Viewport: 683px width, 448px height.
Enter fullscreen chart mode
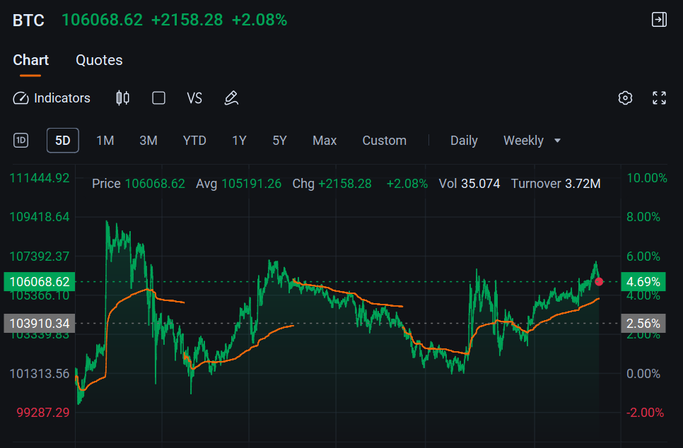(x=659, y=98)
